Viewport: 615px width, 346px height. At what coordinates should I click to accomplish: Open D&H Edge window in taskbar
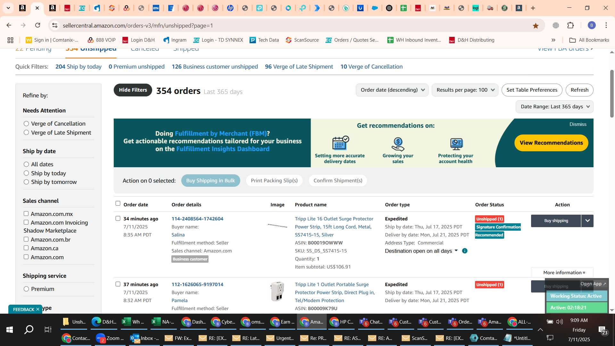104,322
